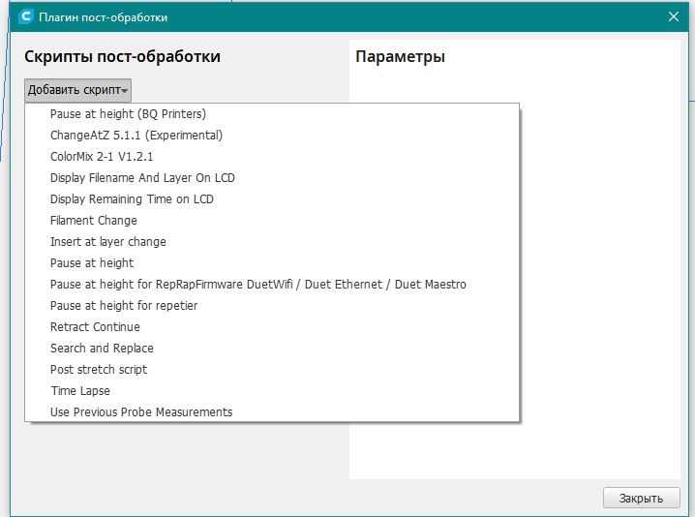Choose Post stretch script entry
The width and height of the screenshot is (695, 517).
(272, 369)
